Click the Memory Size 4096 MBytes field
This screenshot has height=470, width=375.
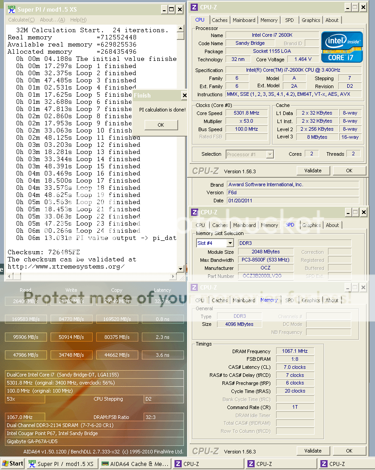coord(239,324)
